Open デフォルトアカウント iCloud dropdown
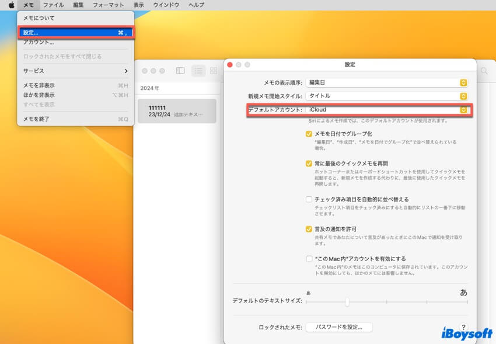The image size is (496, 344). 386,110
